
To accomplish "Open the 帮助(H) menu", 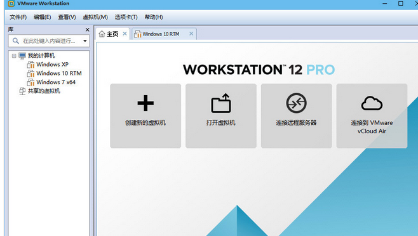I will [154, 17].
